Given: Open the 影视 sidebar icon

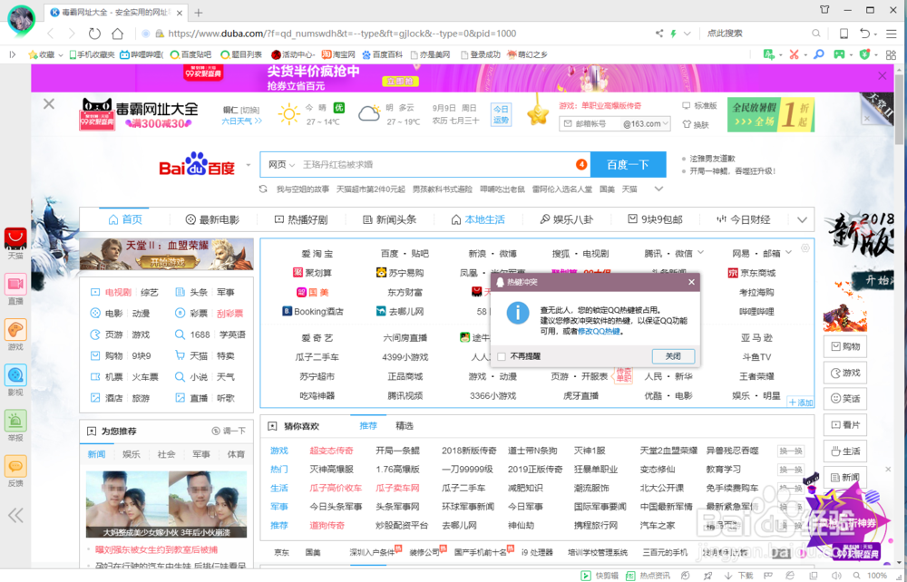Looking at the screenshot, I should point(15,380).
